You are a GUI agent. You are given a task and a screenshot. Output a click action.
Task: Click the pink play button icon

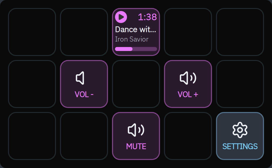[121, 17]
